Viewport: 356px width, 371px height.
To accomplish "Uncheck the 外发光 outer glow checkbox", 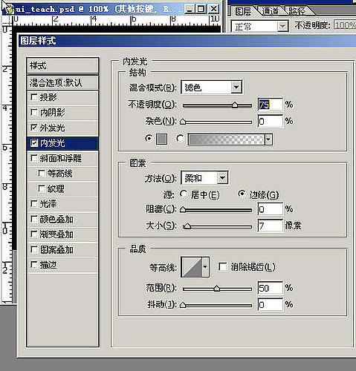I will pyautogui.click(x=34, y=128).
